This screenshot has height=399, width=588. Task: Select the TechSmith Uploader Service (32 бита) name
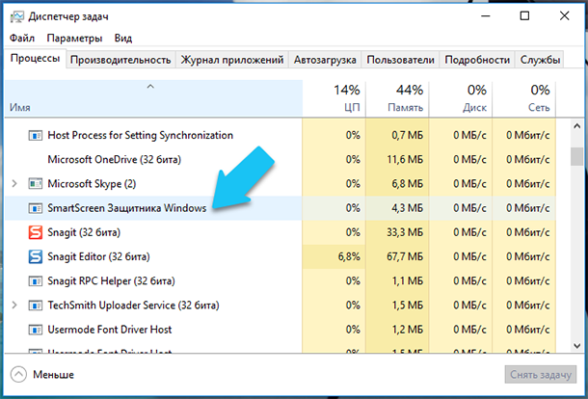133,306
